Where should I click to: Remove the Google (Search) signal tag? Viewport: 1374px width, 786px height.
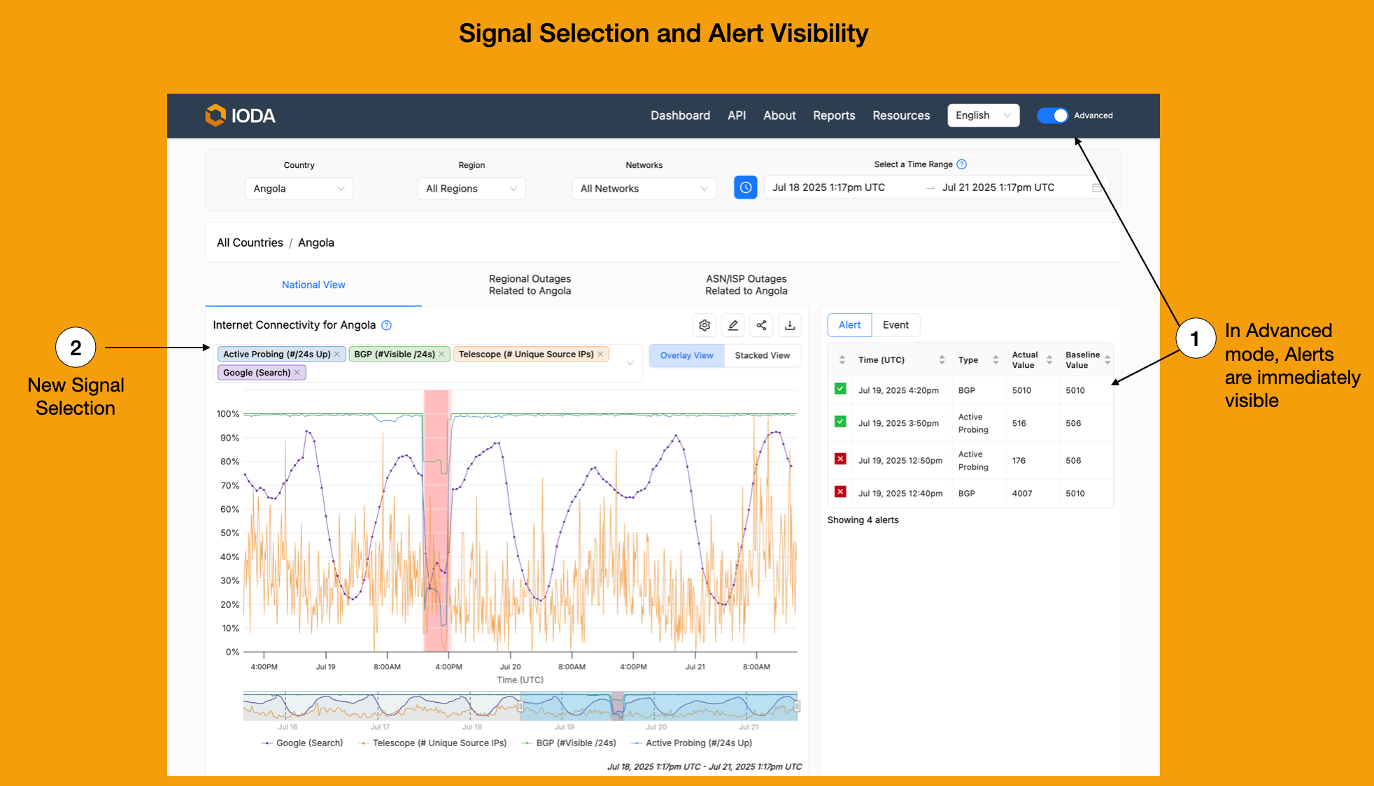[x=297, y=373]
